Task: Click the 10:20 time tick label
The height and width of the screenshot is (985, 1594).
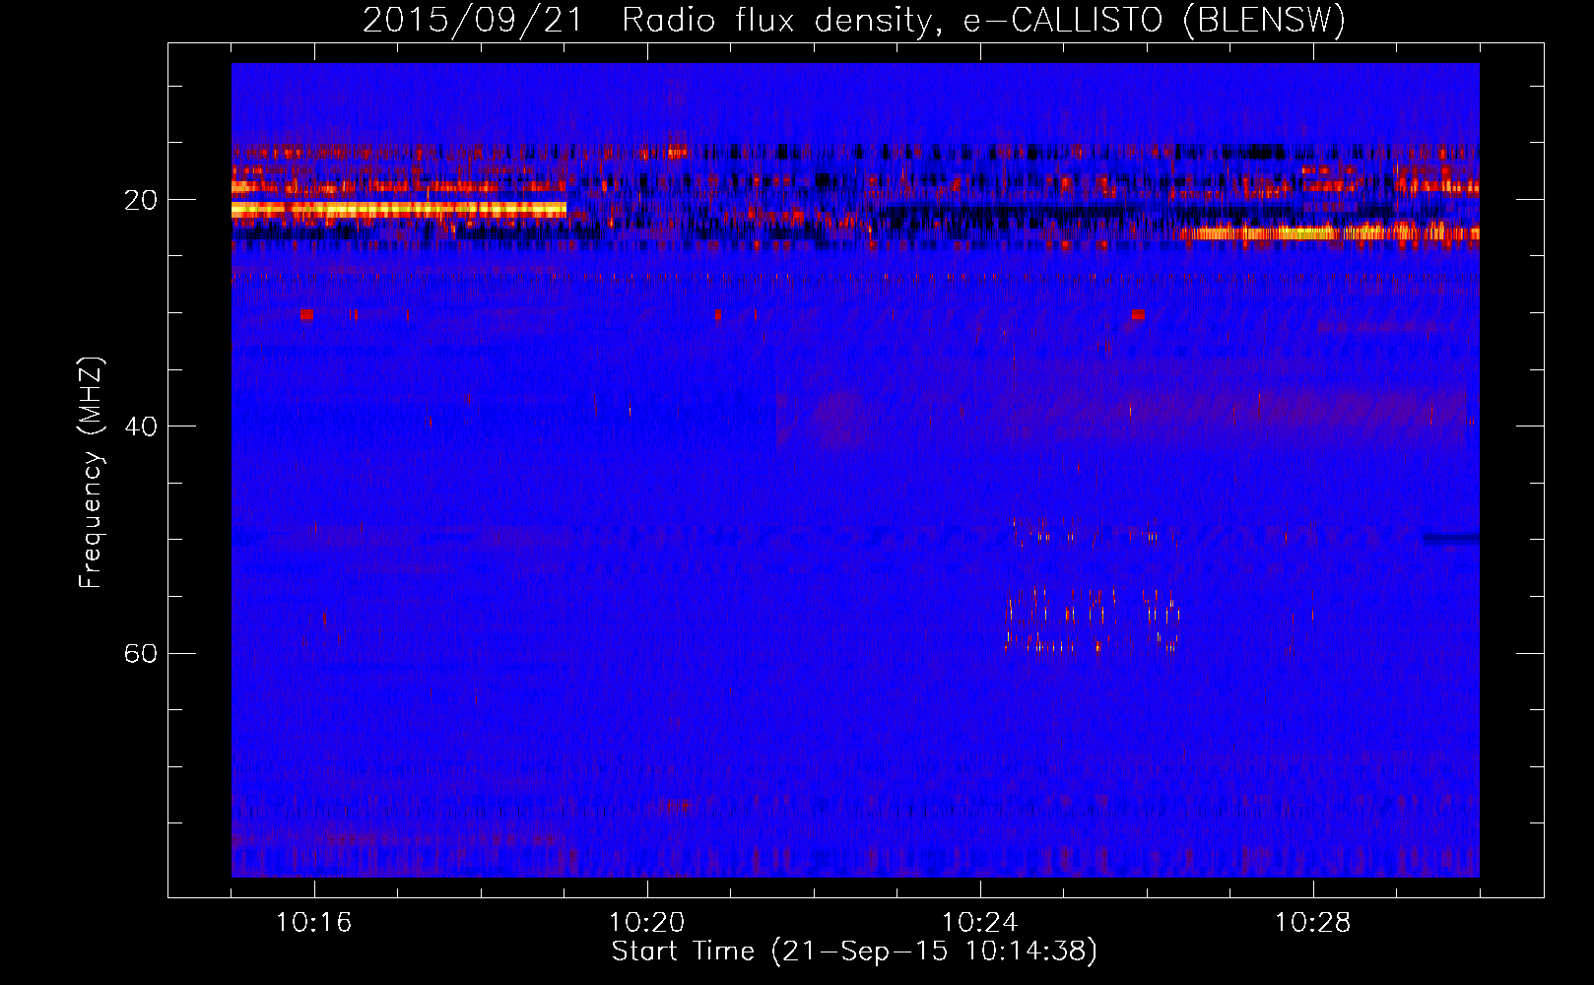Action: pyautogui.click(x=647, y=923)
